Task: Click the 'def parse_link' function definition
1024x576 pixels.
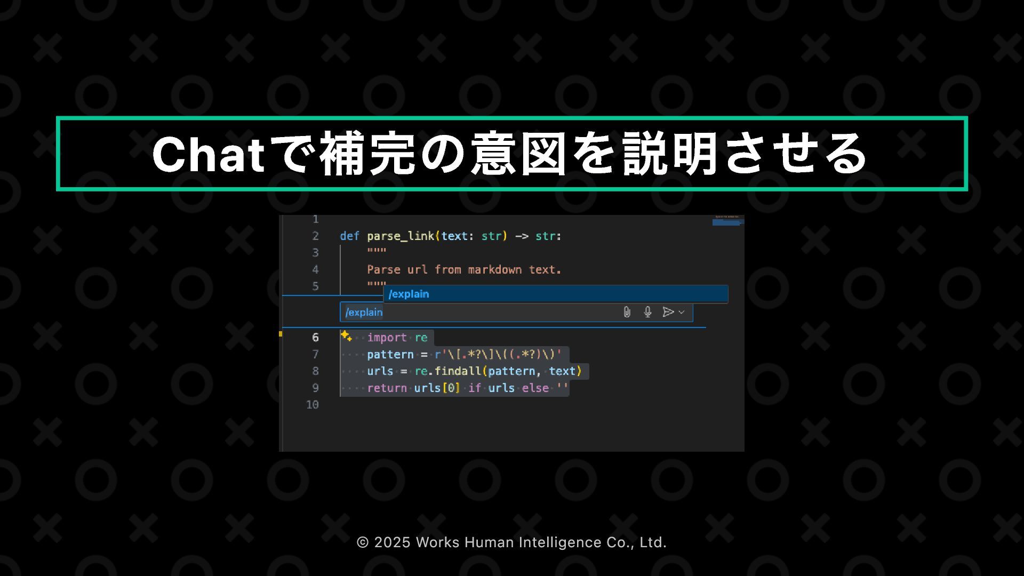Action: [451, 236]
